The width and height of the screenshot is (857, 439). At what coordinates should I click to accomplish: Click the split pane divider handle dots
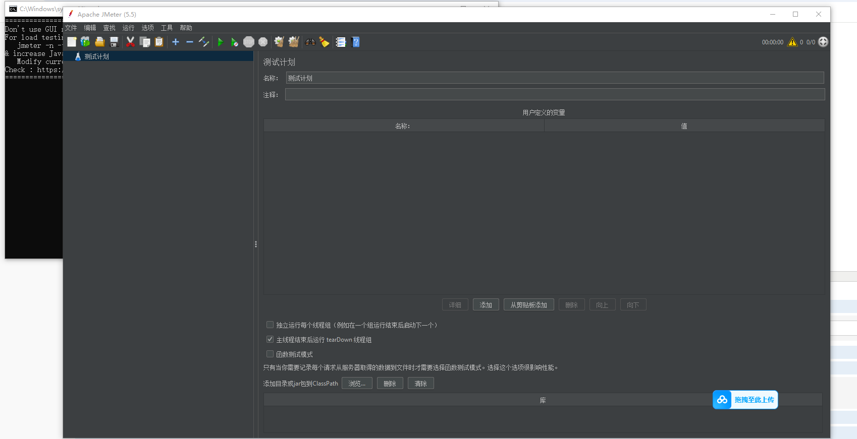pos(256,244)
